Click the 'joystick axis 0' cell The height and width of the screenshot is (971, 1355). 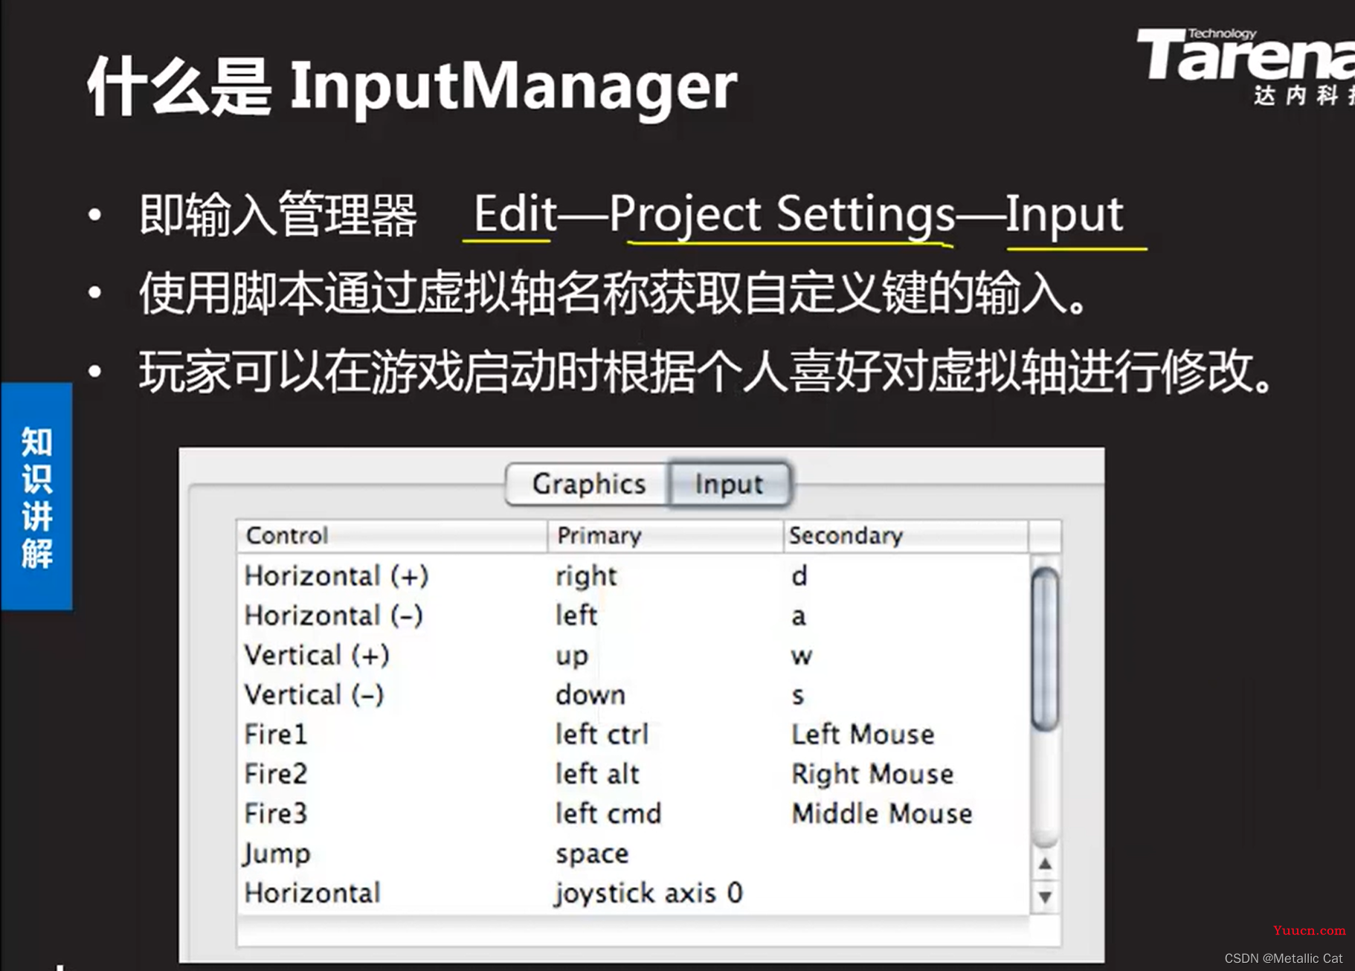(x=648, y=893)
